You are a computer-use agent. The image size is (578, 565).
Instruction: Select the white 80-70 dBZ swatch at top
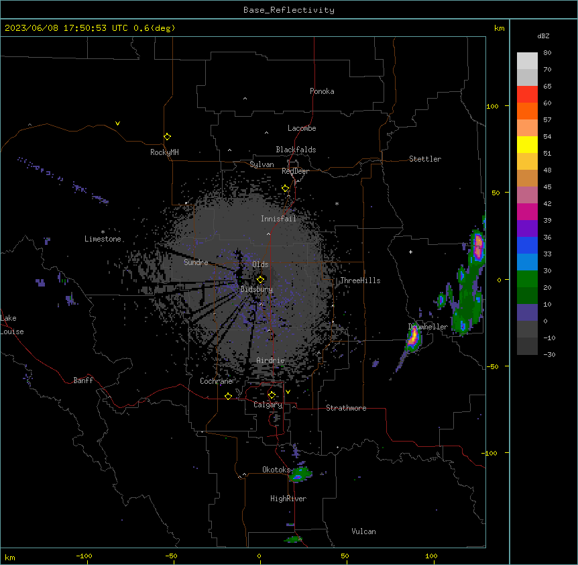[527, 61]
